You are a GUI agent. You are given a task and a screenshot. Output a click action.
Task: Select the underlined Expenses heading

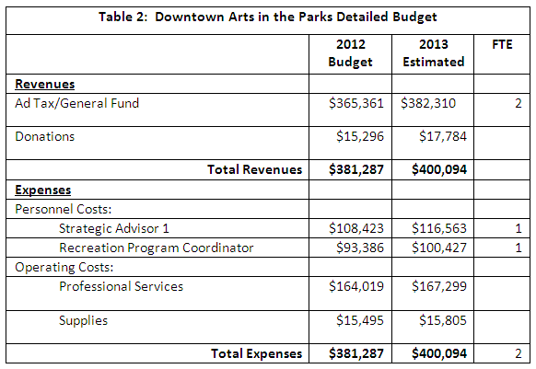(42, 190)
